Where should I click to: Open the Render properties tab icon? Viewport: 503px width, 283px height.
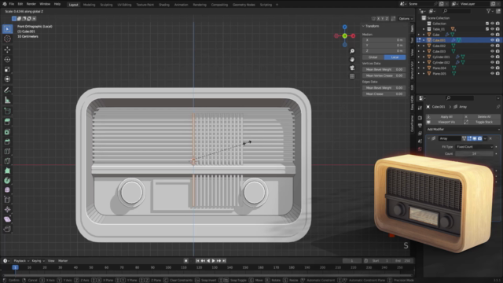click(420, 118)
